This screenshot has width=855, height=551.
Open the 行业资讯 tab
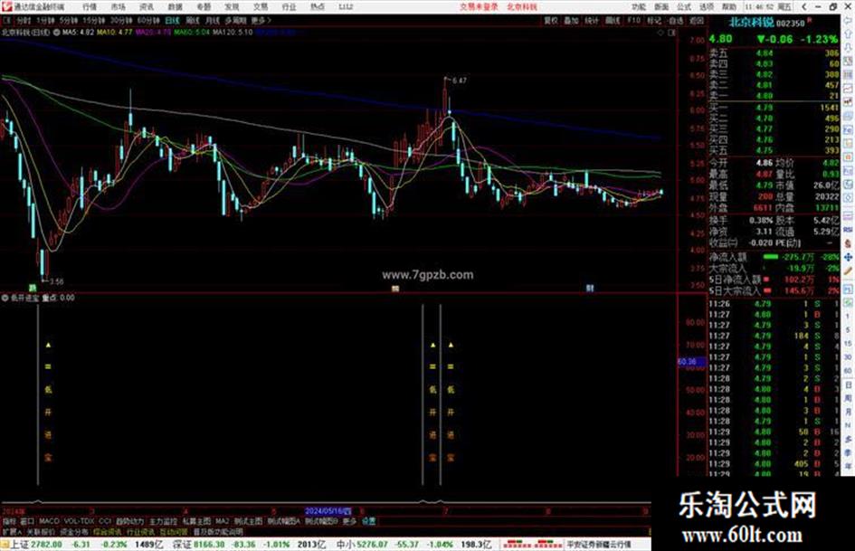[140, 532]
